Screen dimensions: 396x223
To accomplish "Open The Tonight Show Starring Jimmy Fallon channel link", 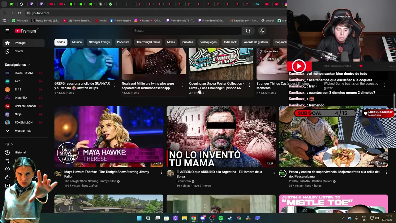I will [90, 181].
